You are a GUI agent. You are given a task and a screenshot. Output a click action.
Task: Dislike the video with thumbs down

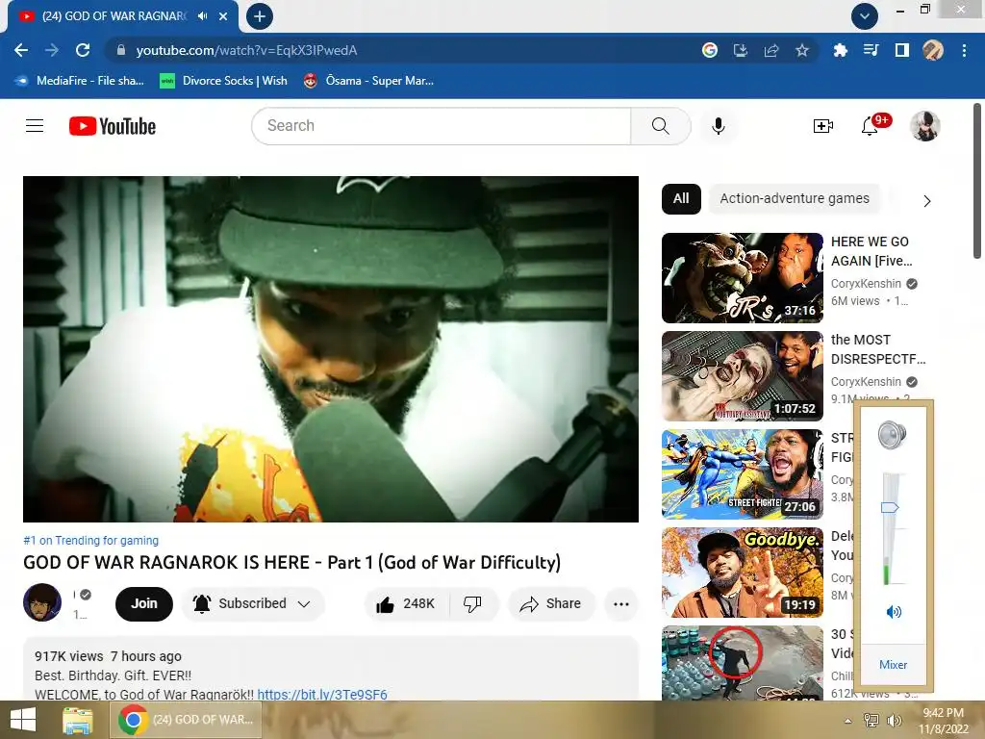coord(472,604)
